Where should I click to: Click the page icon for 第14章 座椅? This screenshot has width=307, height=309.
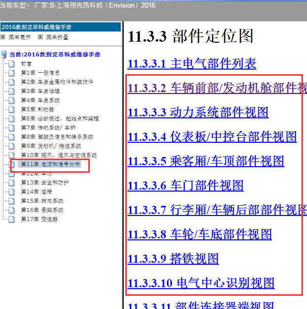pyautogui.click(x=11, y=192)
